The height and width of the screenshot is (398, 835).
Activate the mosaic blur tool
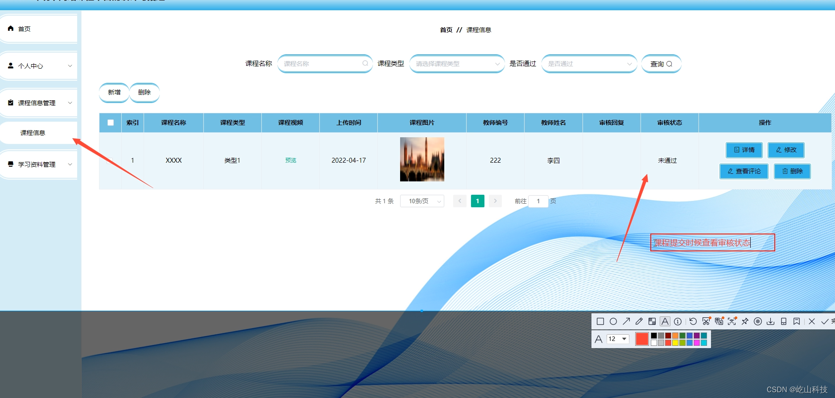652,321
